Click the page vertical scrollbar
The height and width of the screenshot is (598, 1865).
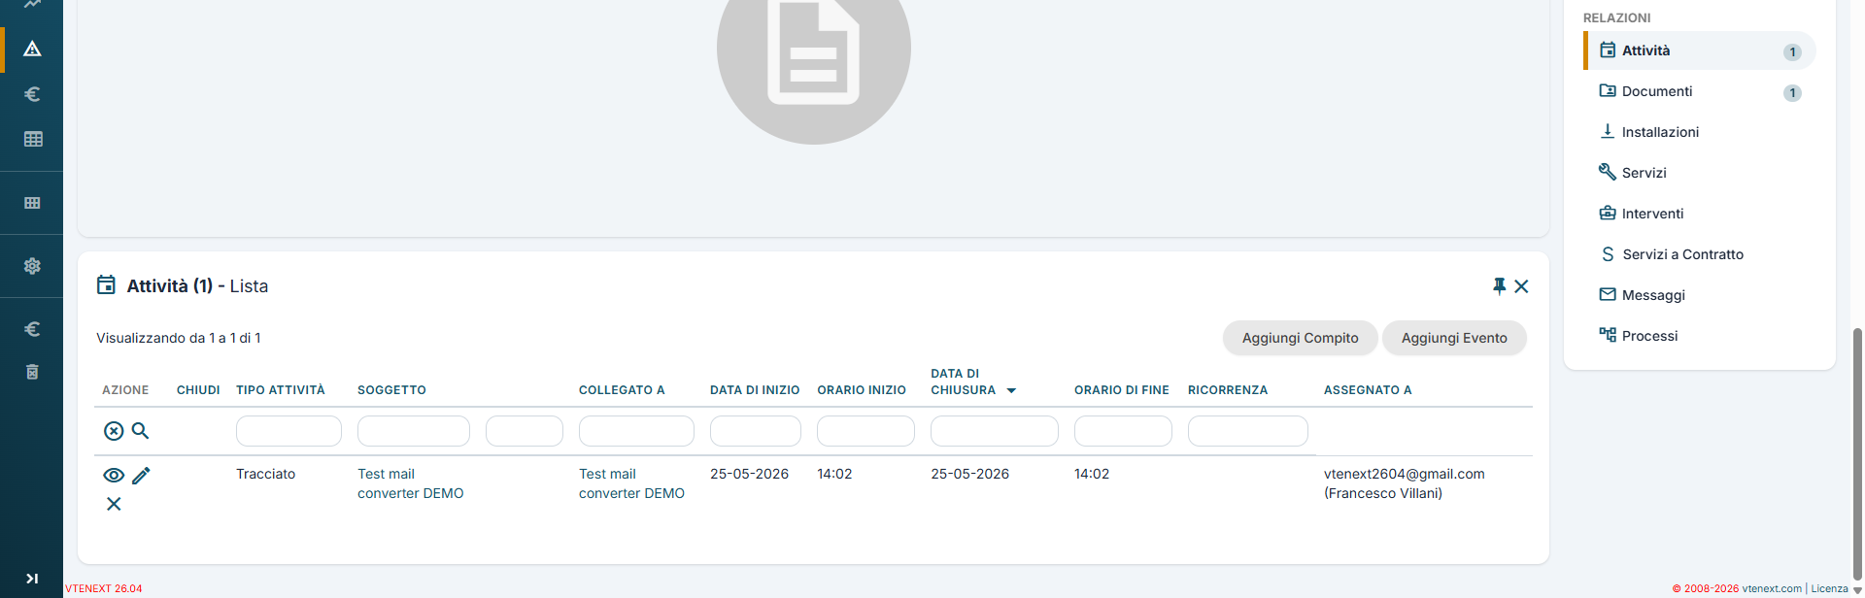(1857, 453)
